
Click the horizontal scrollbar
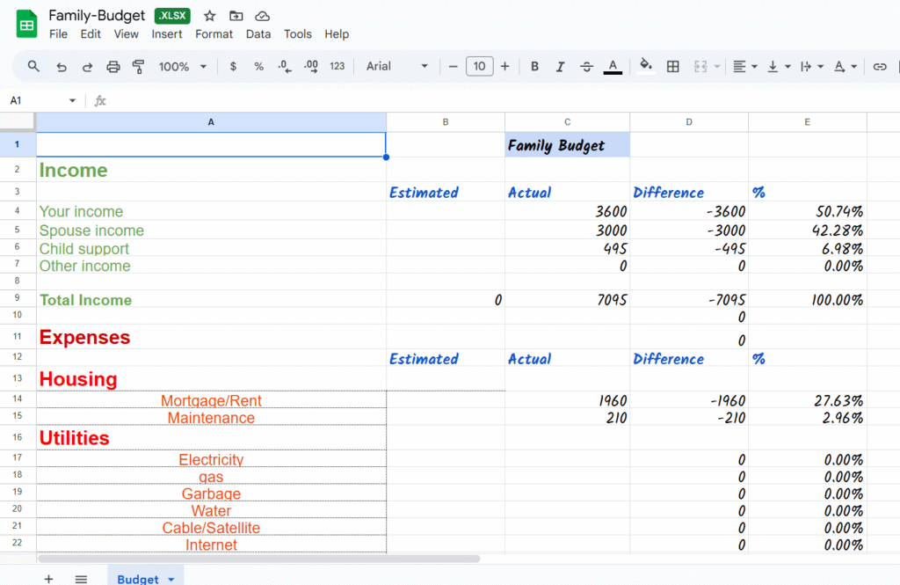pos(259,559)
